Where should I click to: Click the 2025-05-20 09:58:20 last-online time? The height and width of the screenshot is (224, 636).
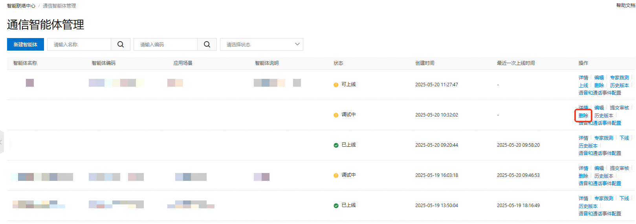(x=518, y=145)
